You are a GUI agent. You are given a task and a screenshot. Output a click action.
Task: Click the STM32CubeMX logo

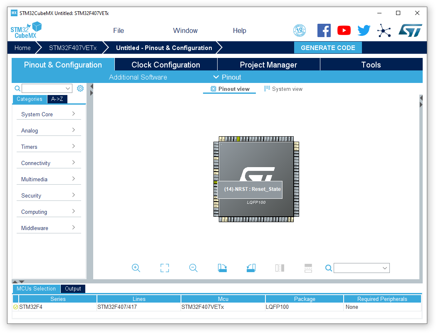click(x=26, y=30)
